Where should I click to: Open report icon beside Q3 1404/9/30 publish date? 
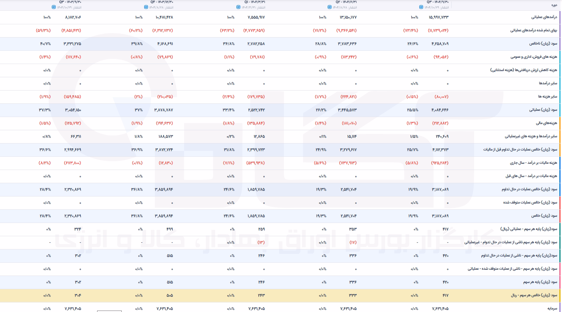pyautogui.click(x=421, y=7)
